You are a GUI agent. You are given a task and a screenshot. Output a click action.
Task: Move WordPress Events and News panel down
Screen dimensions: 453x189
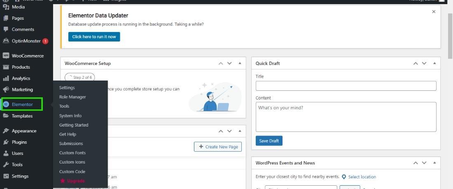point(424,163)
